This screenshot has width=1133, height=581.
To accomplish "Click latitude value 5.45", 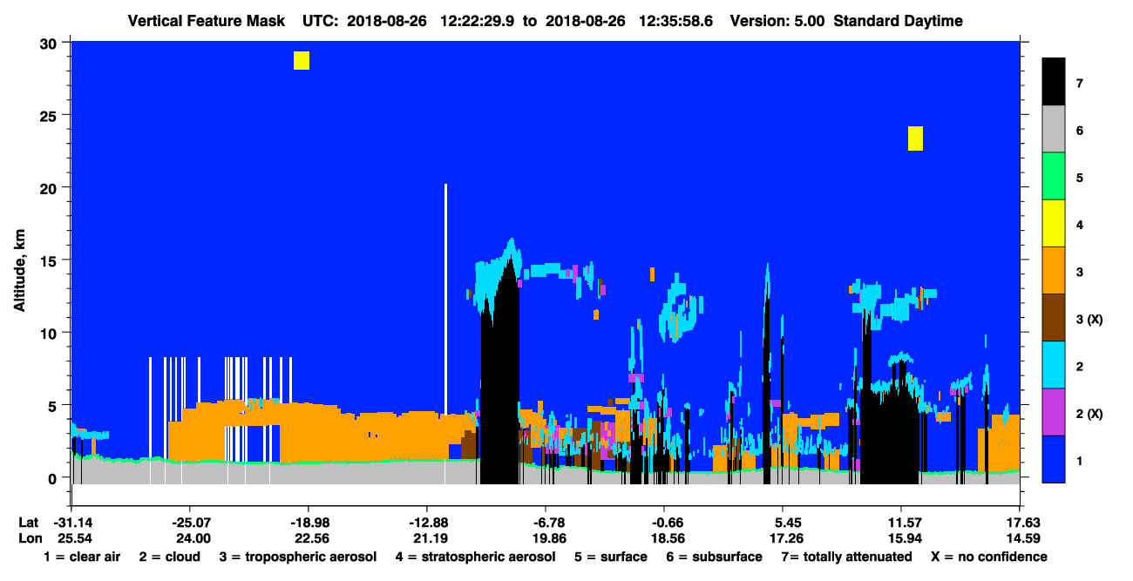I will coord(783,522).
